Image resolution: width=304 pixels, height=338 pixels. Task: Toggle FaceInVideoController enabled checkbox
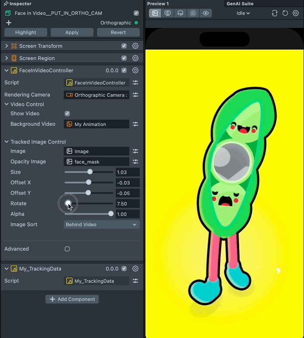pos(124,70)
